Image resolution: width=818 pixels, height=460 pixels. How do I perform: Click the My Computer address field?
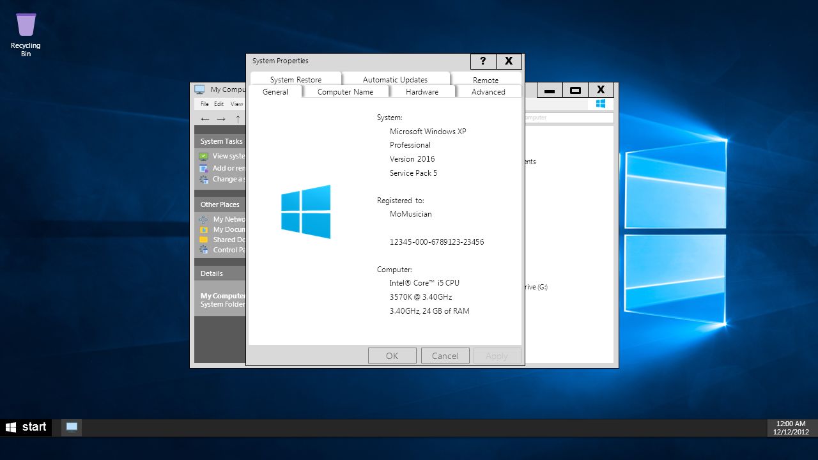(569, 118)
